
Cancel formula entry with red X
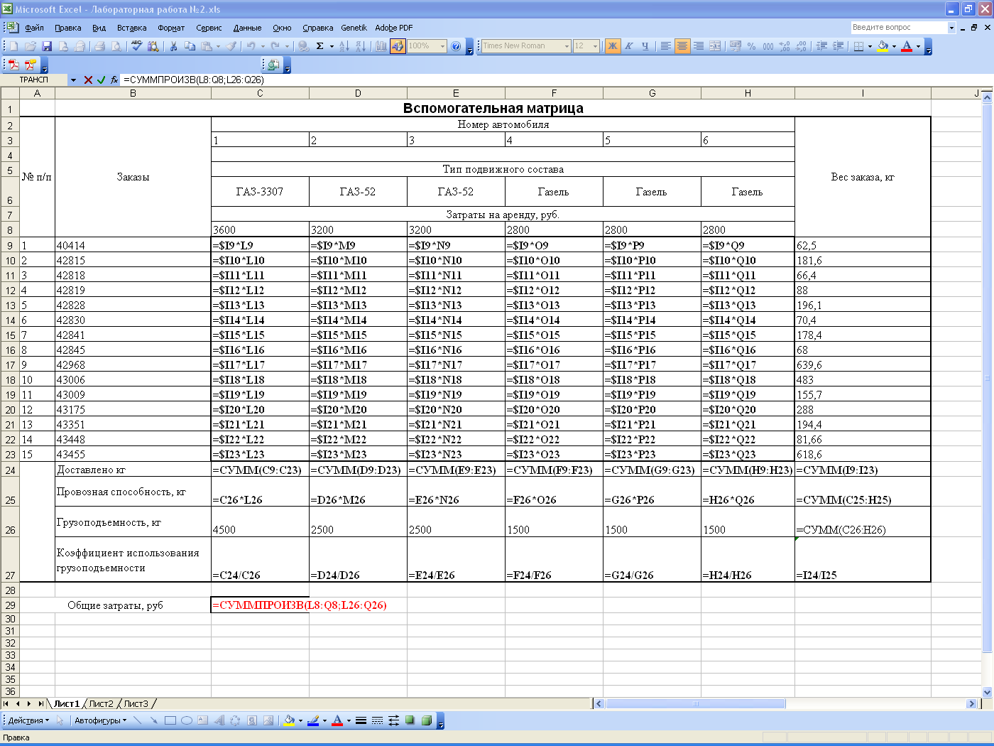[88, 80]
